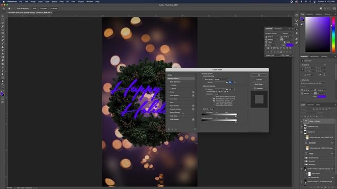Select the Eyedropper tool
The image size is (337, 189).
click(3, 37)
